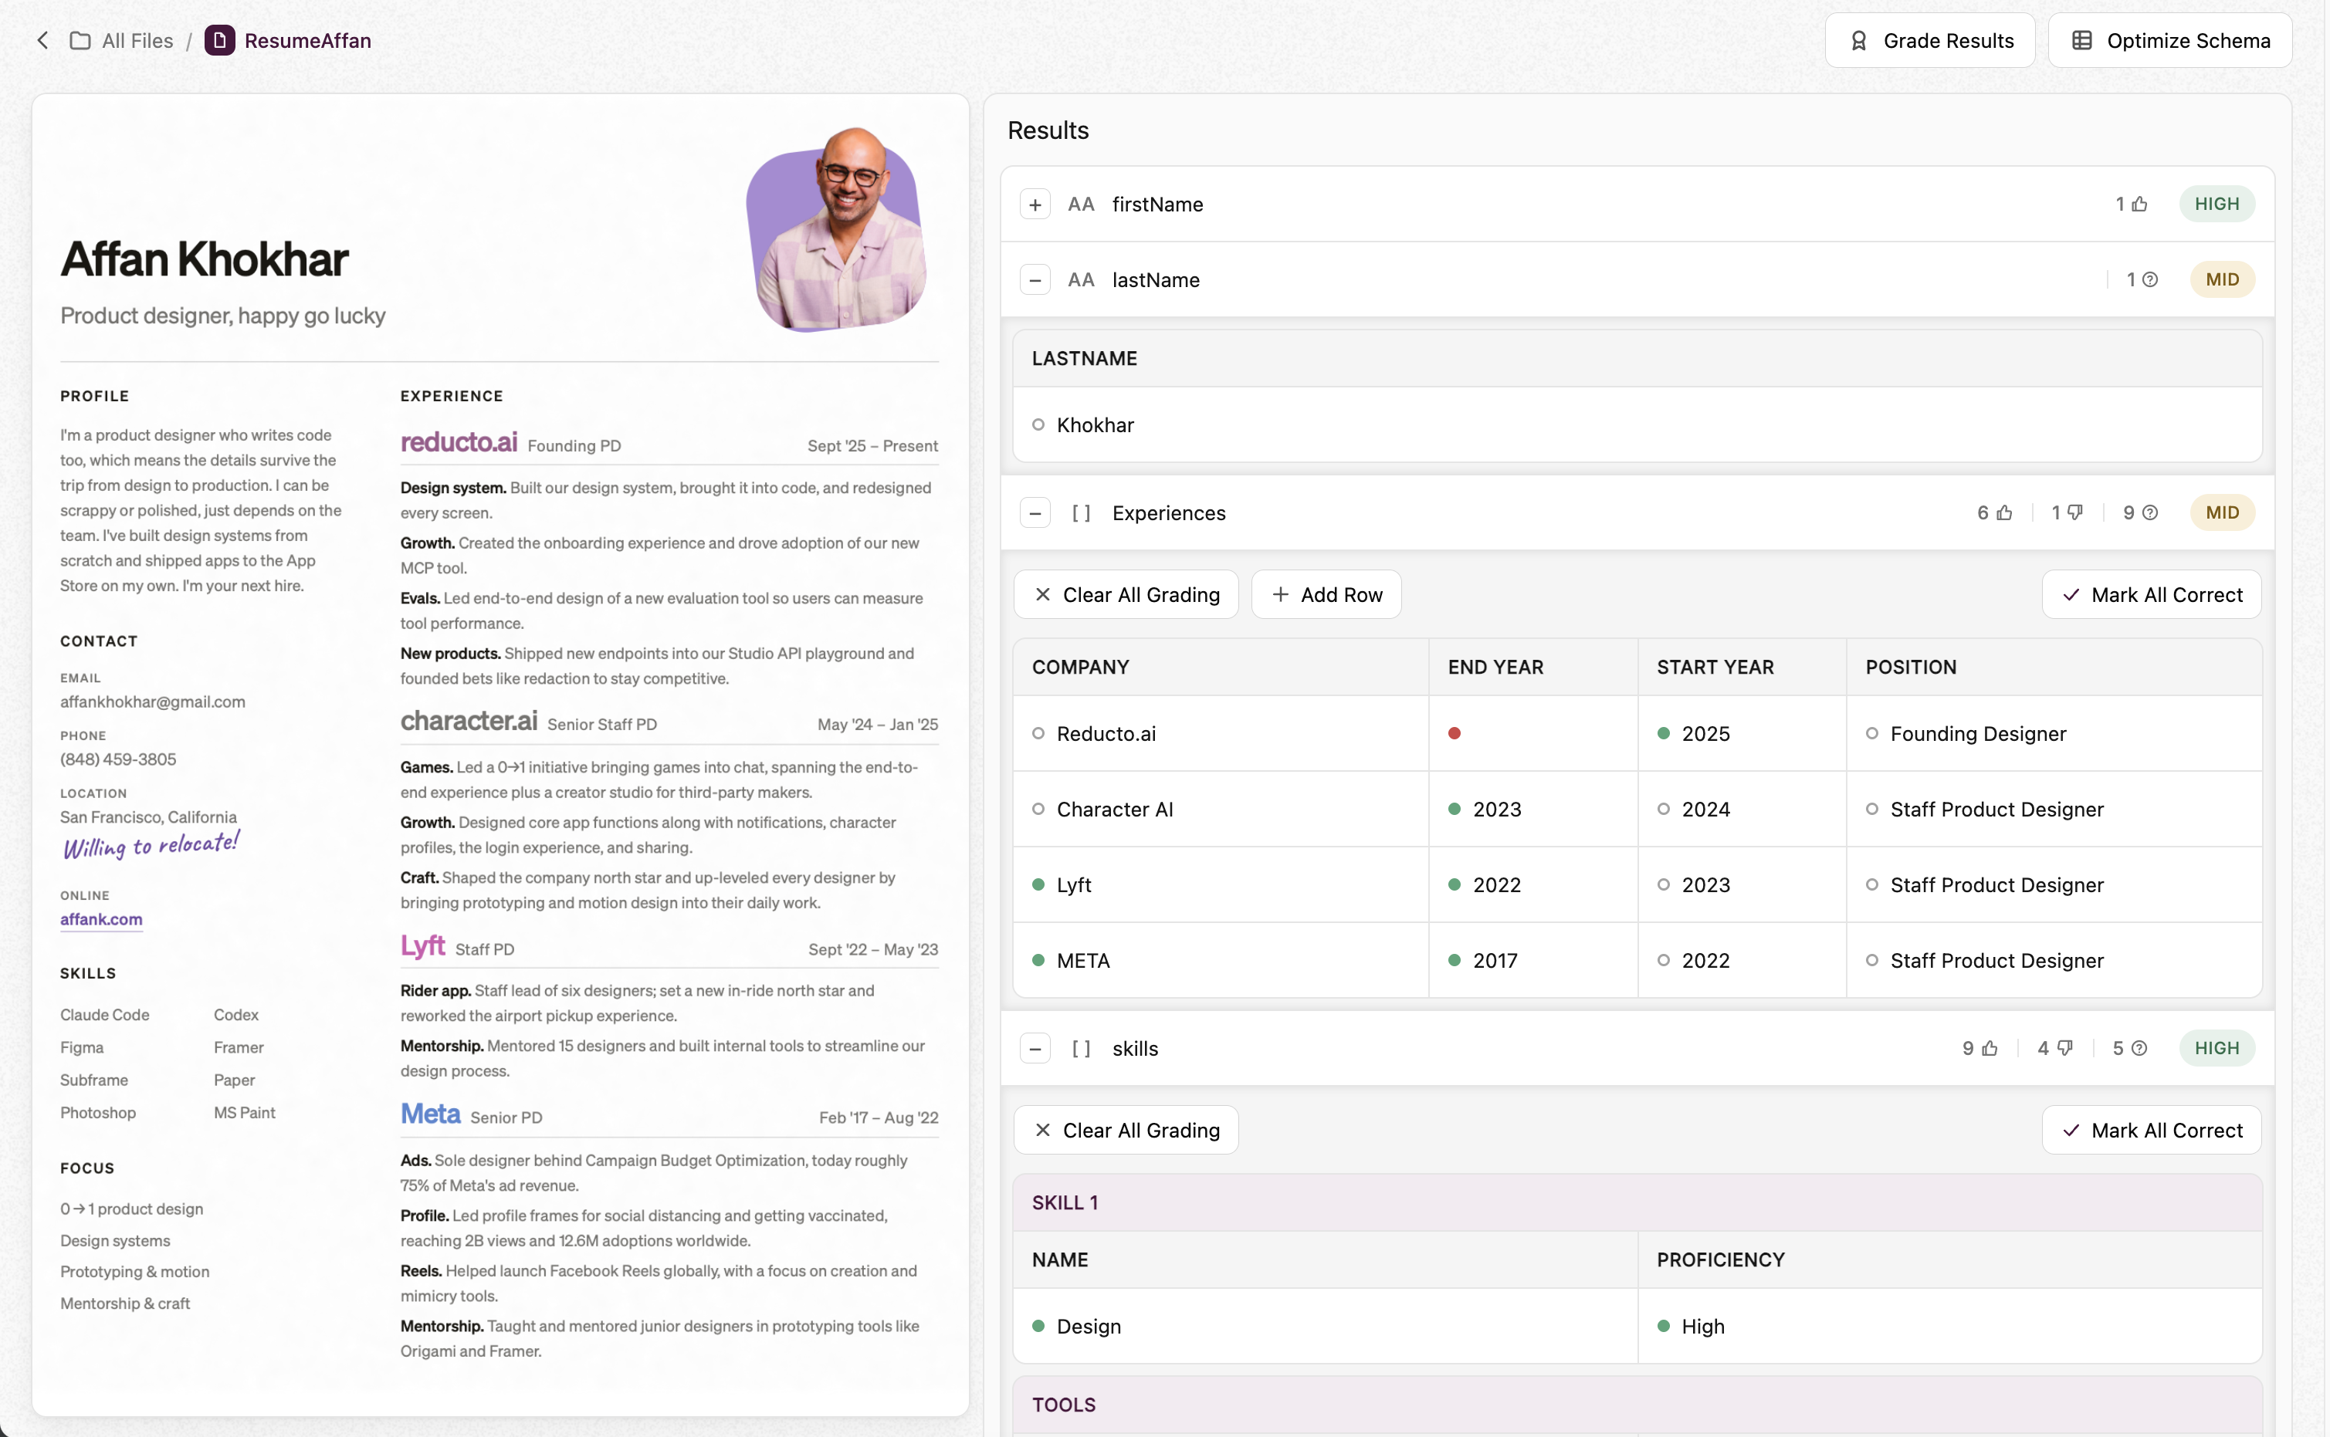Click the Grade Results button
The height and width of the screenshot is (1437, 2330).
click(1929, 40)
